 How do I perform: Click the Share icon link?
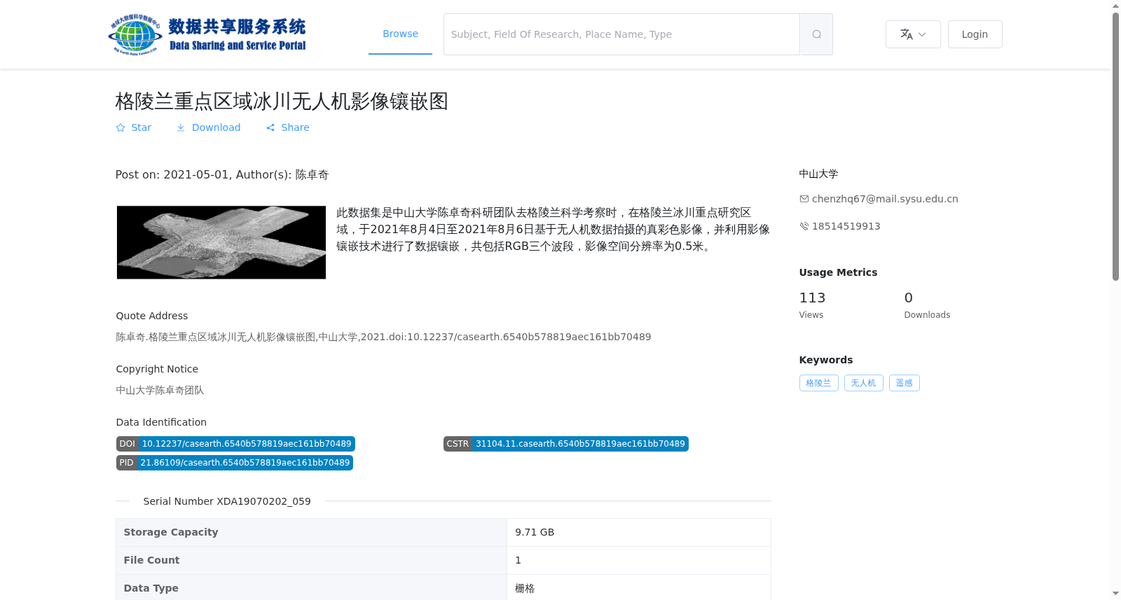pos(287,127)
